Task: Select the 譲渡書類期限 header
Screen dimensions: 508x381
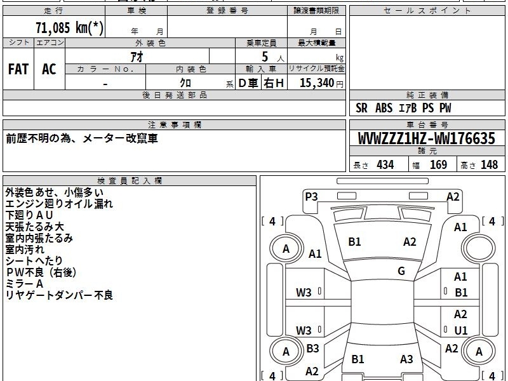Action: tap(316, 11)
